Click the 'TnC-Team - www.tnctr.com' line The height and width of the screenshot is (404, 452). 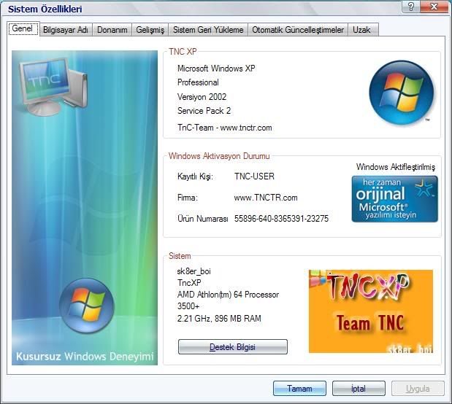pos(225,128)
